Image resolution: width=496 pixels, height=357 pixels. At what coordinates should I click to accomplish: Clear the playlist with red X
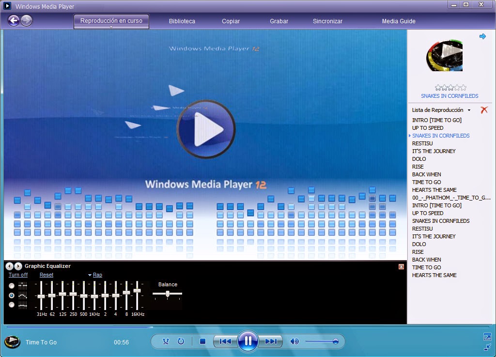coord(484,110)
